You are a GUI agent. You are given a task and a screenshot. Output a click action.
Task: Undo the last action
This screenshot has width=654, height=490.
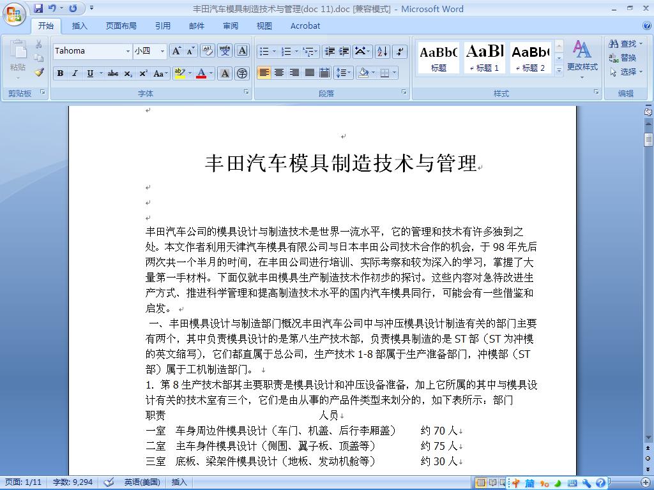(52, 8)
